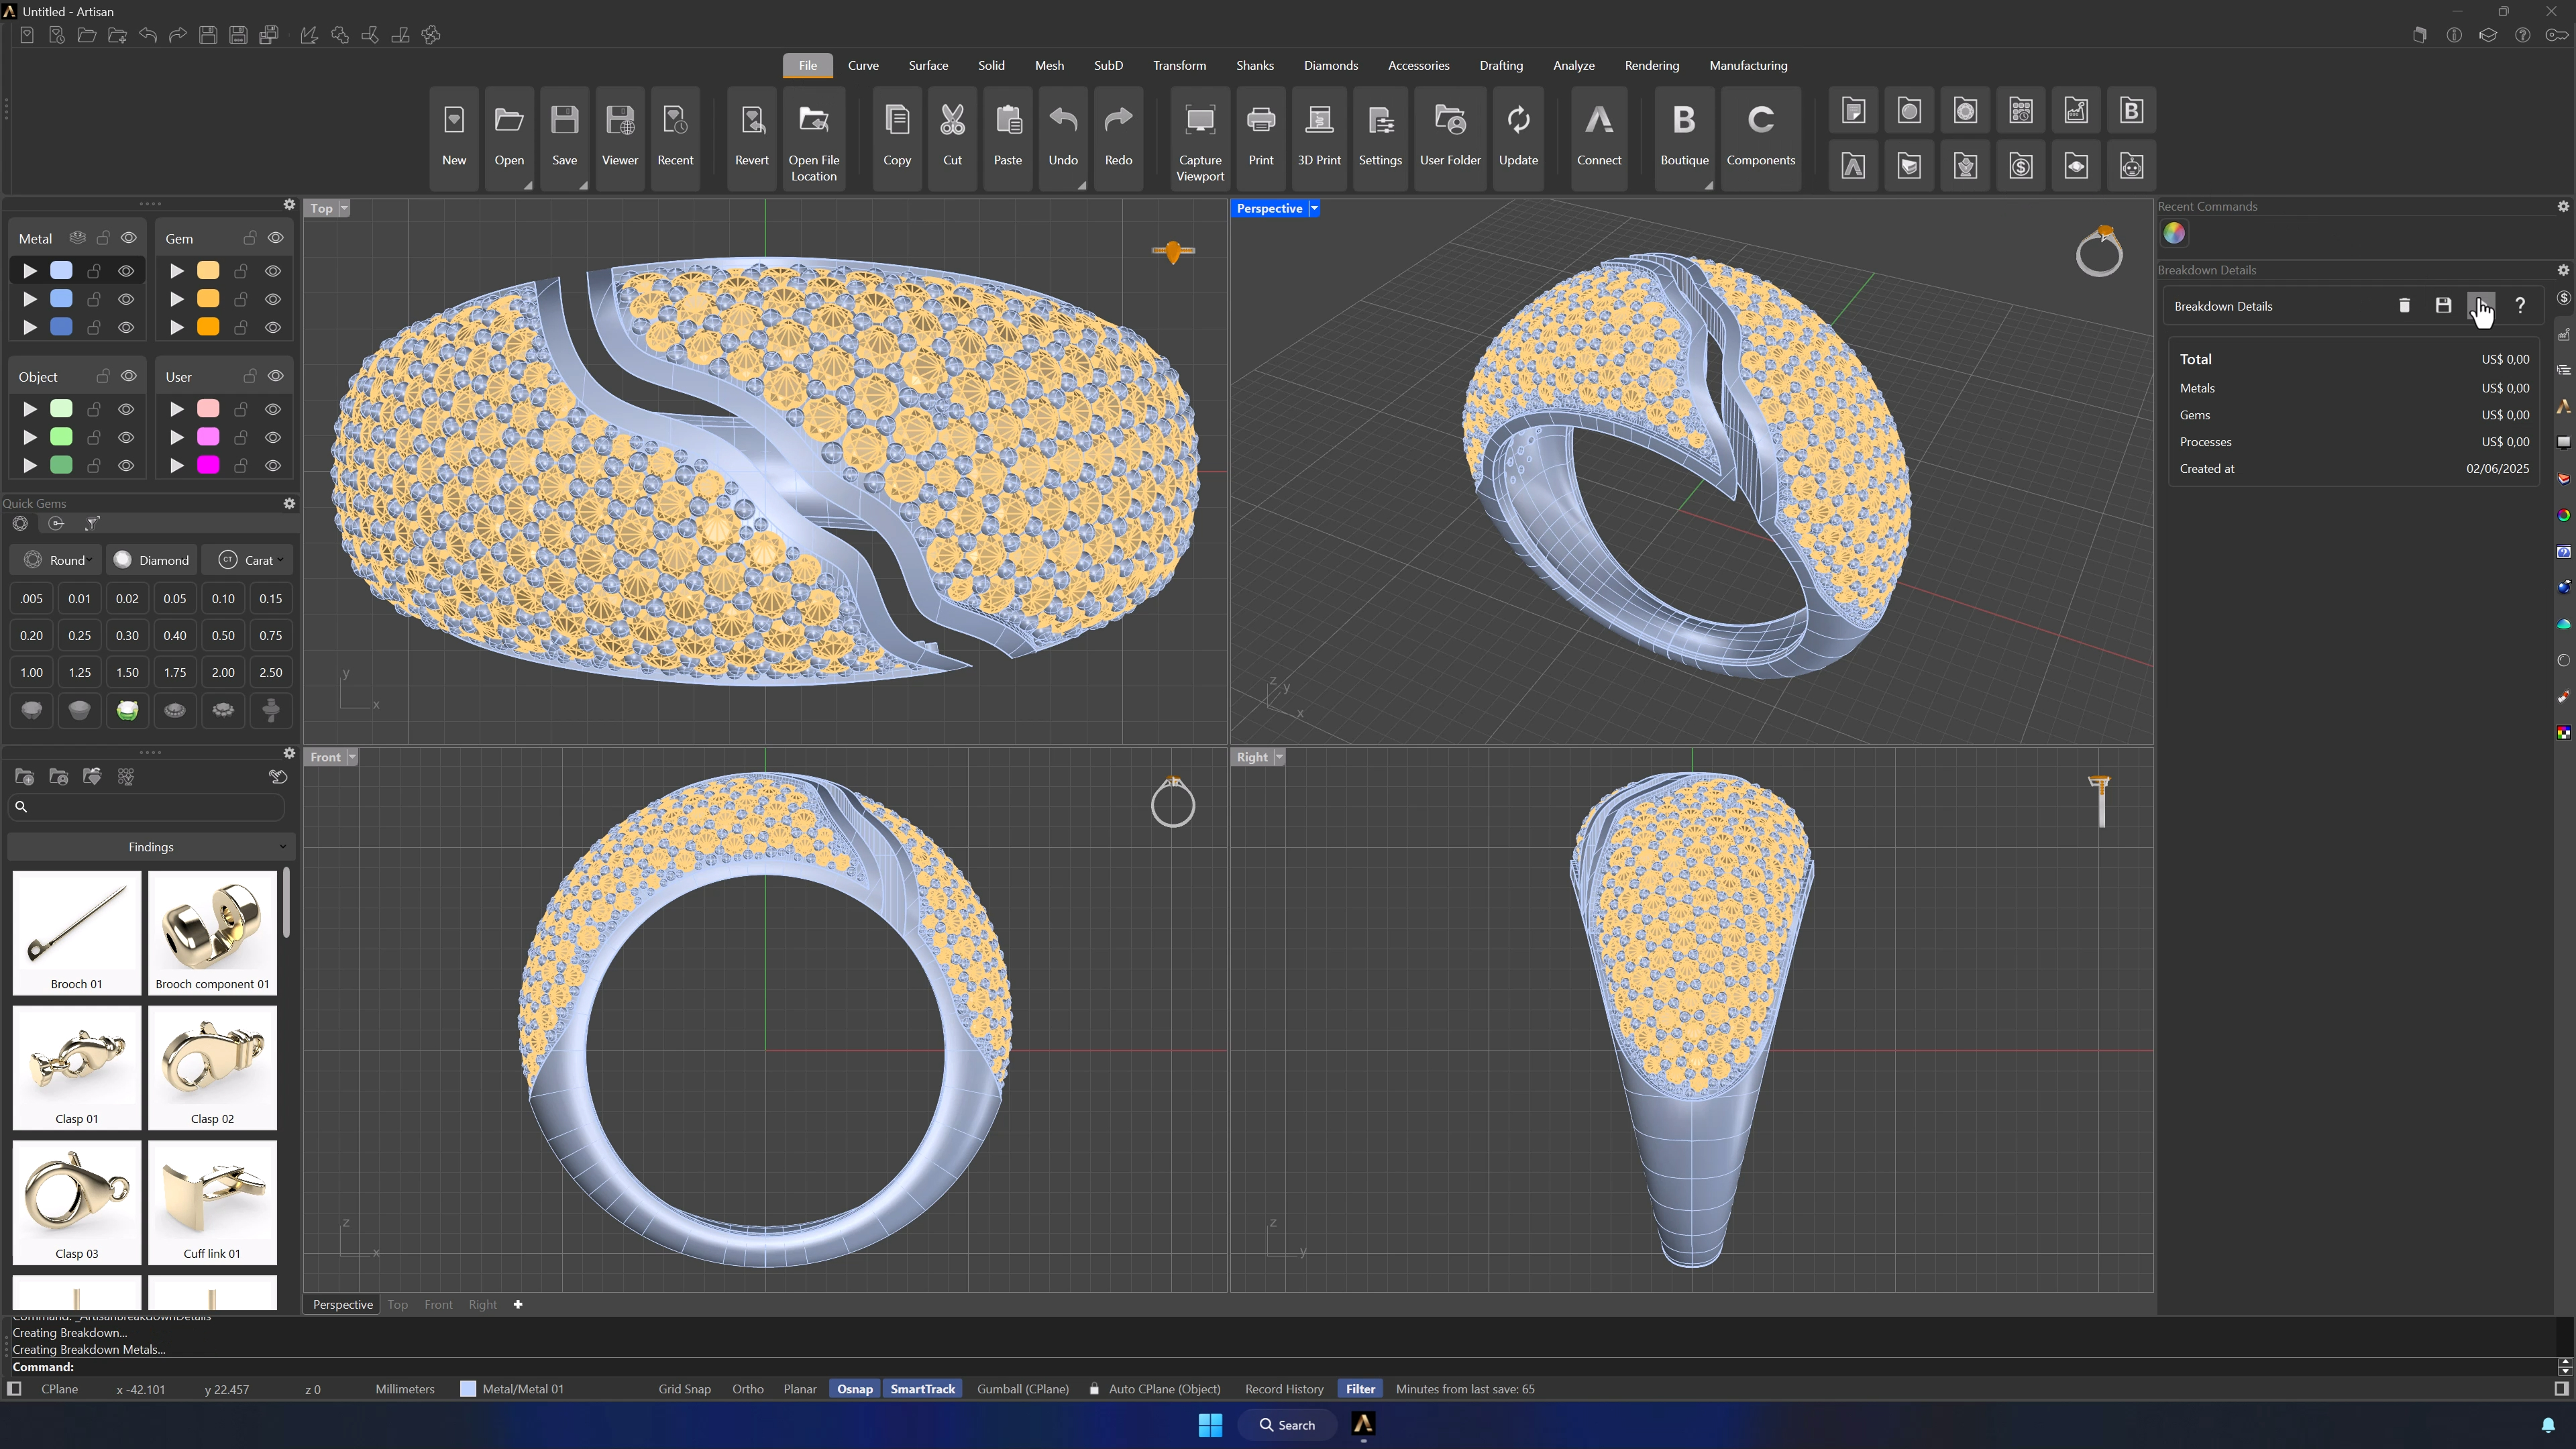Open the Boutique tool
Image resolution: width=2576 pixels, height=1449 pixels.
pyautogui.click(x=1684, y=137)
